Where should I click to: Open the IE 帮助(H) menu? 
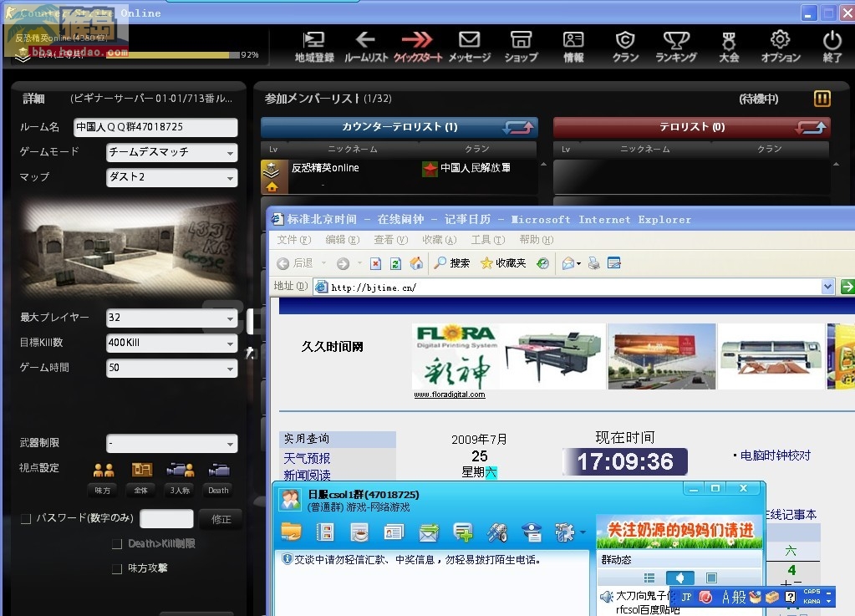click(537, 240)
